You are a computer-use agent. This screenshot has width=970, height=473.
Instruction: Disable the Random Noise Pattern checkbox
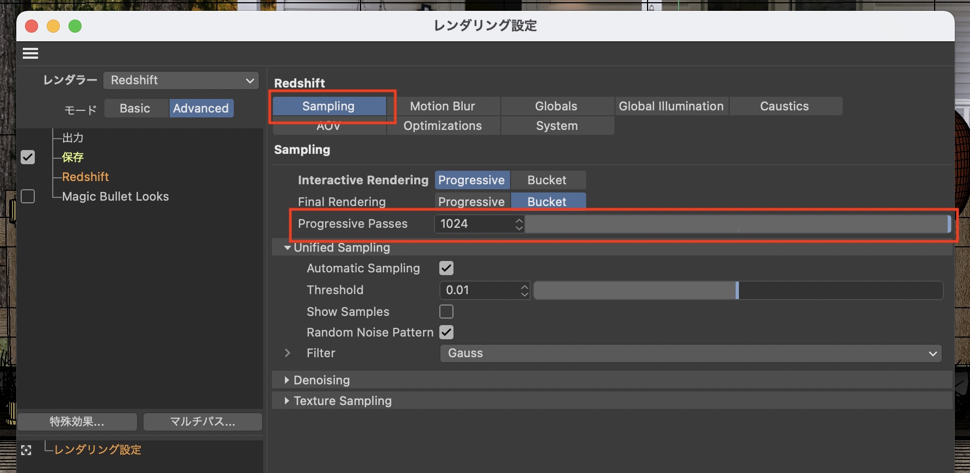pyautogui.click(x=446, y=332)
